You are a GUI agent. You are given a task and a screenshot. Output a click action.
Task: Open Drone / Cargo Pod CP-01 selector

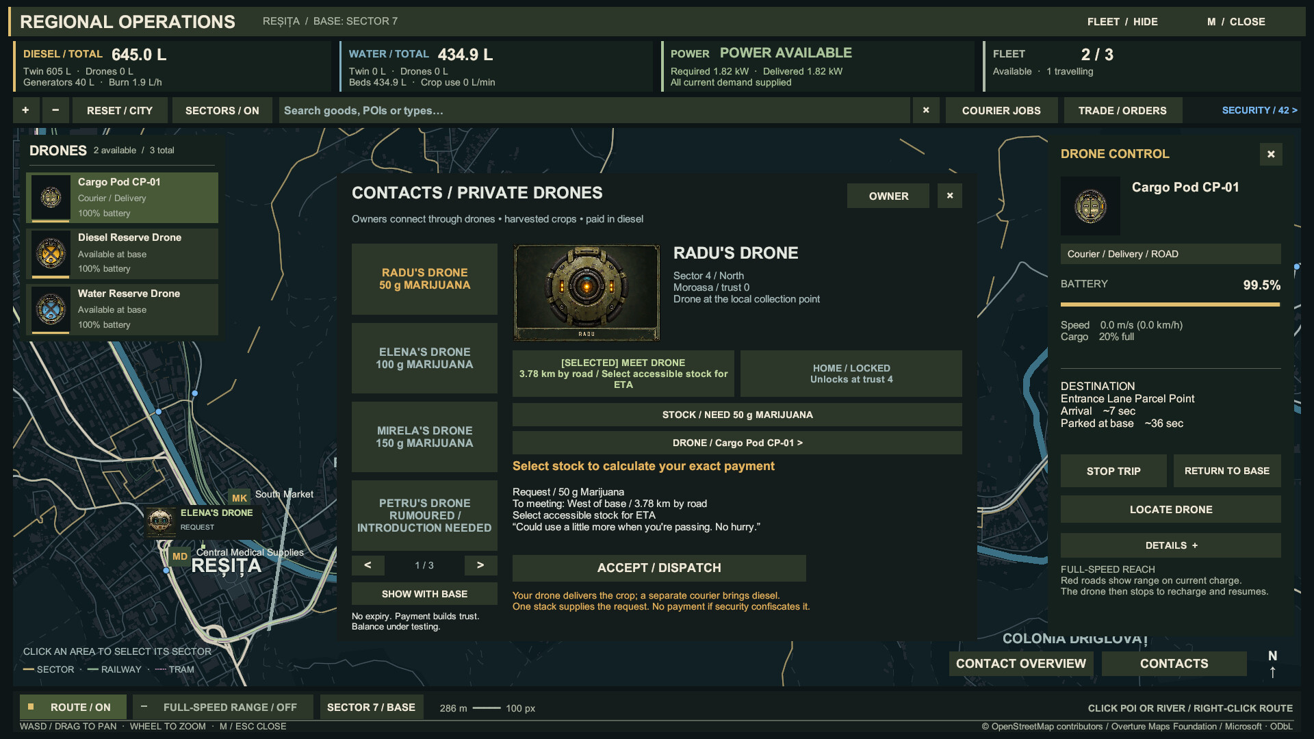[x=737, y=443]
